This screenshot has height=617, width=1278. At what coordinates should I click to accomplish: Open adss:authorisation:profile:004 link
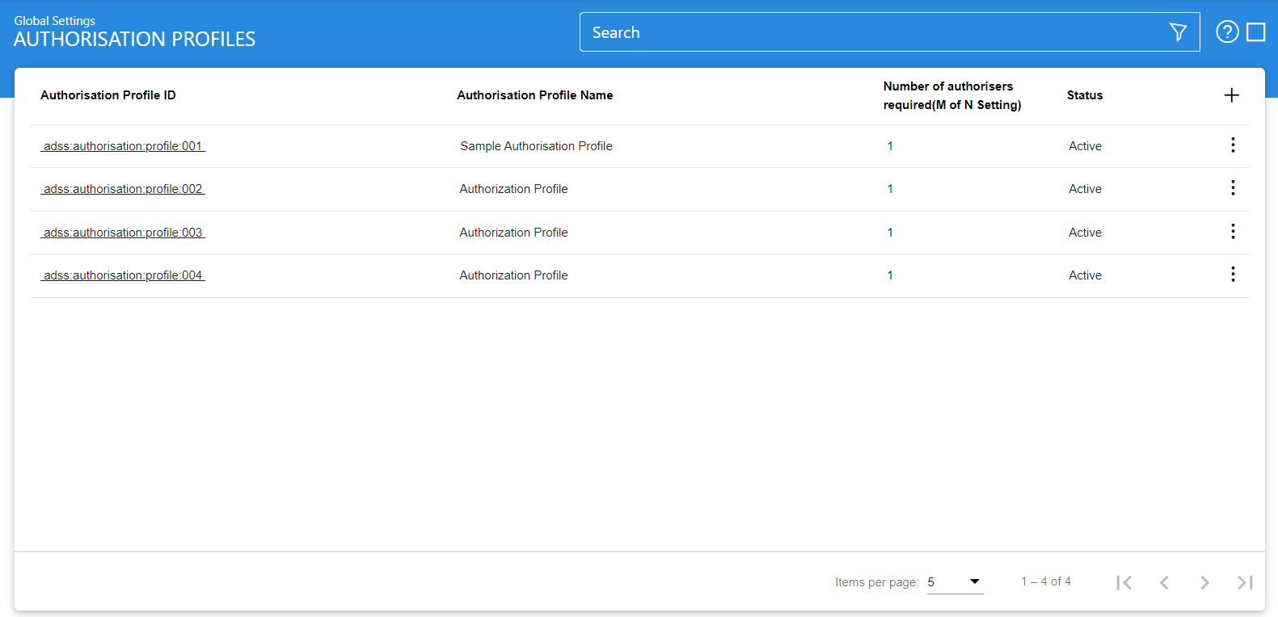tap(123, 275)
